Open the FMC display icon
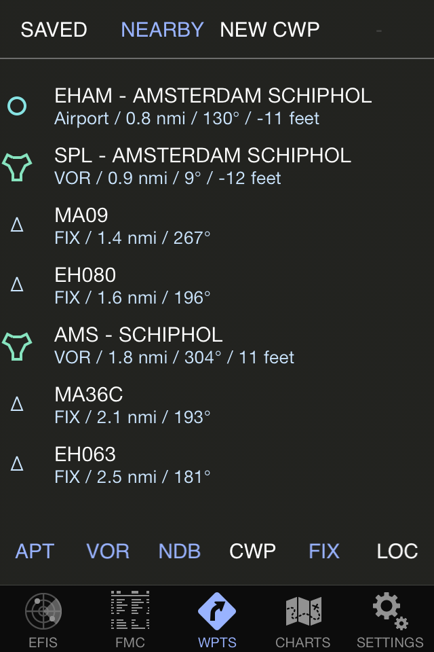This screenshot has height=652, width=434. pos(130,611)
